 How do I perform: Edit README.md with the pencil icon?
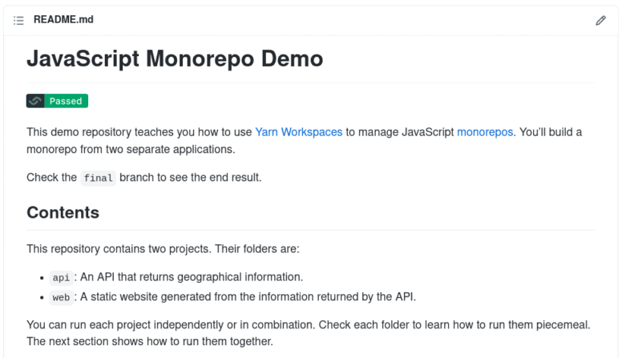point(600,20)
